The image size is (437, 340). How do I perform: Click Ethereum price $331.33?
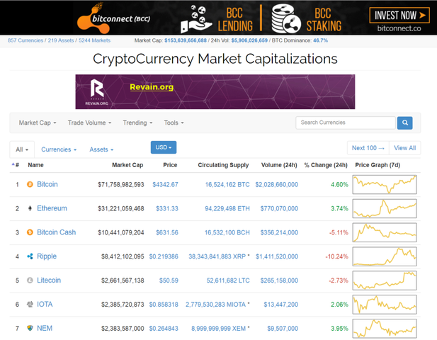click(167, 208)
